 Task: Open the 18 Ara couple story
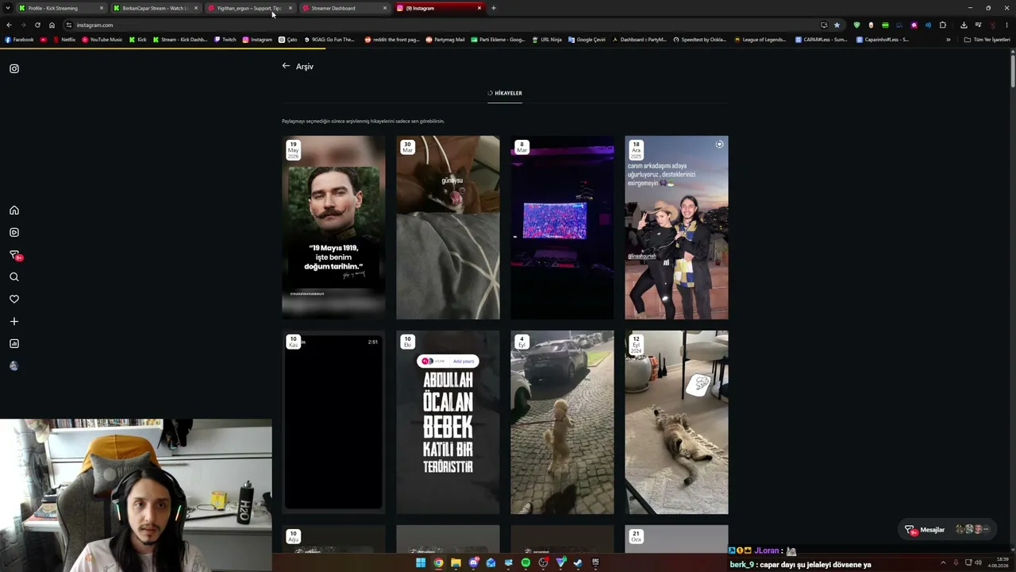676,227
